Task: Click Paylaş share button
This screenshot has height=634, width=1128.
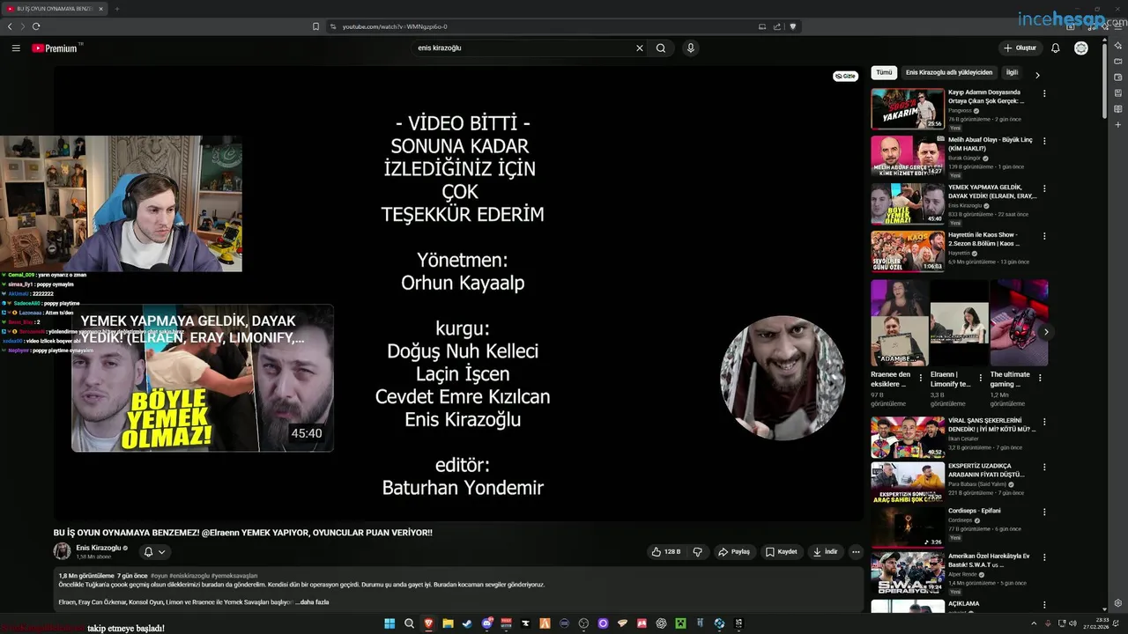Action: point(733,552)
